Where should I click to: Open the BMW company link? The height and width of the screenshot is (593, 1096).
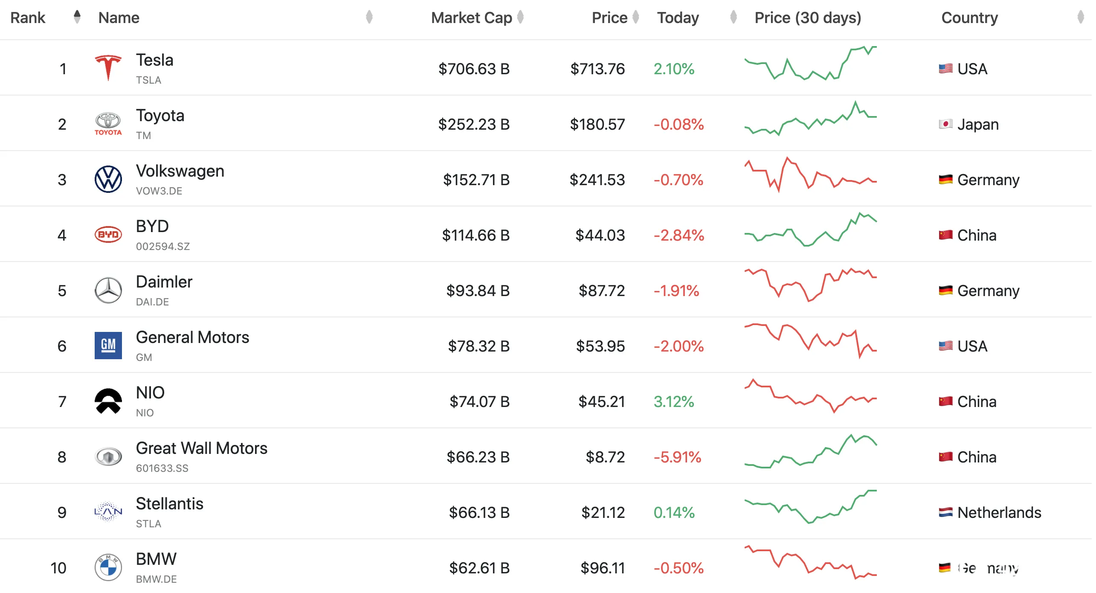[156, 559]
